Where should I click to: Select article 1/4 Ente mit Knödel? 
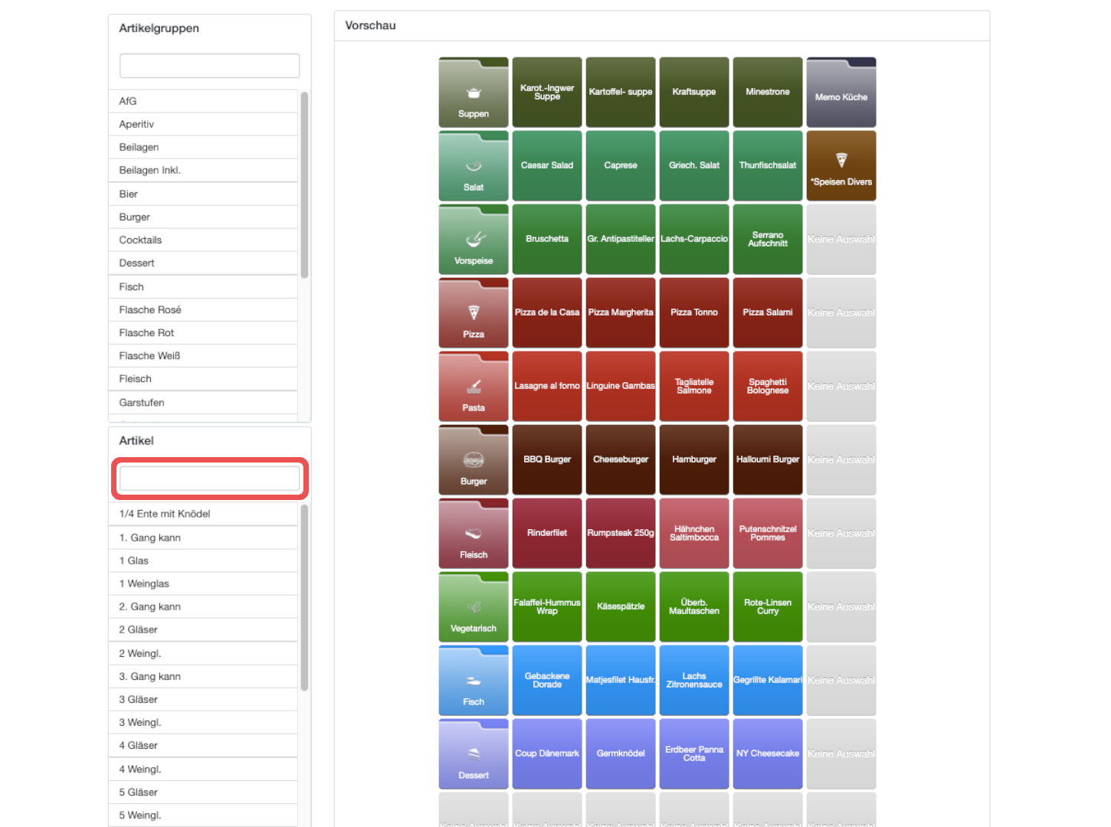pos(203,514)
